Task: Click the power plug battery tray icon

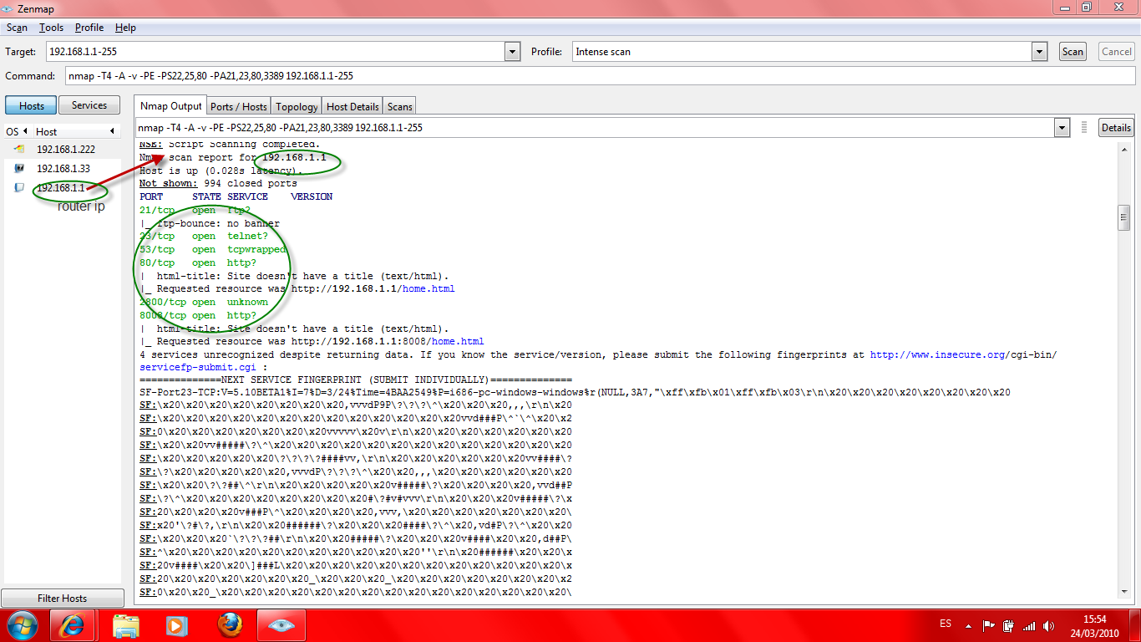Action: tap(1008, 624)
